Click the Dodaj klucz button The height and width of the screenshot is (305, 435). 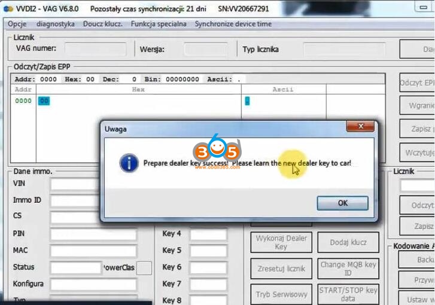pyautogui.click(x=348, y=242)
